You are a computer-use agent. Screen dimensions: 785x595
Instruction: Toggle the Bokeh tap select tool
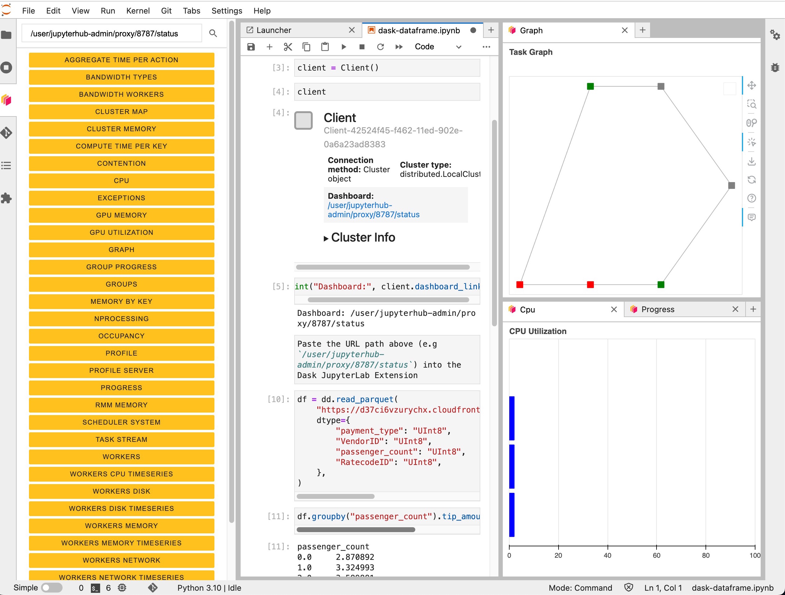pyautogui.click(x=751, y=142)
